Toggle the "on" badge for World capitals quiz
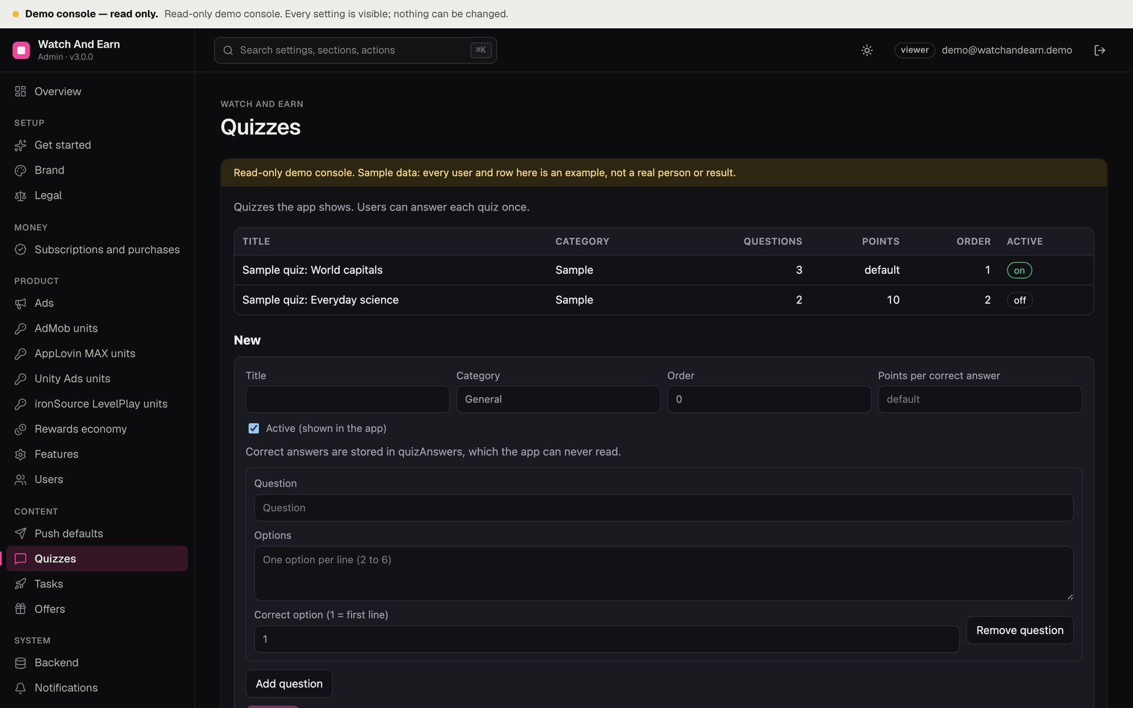 click(1019, 270)
